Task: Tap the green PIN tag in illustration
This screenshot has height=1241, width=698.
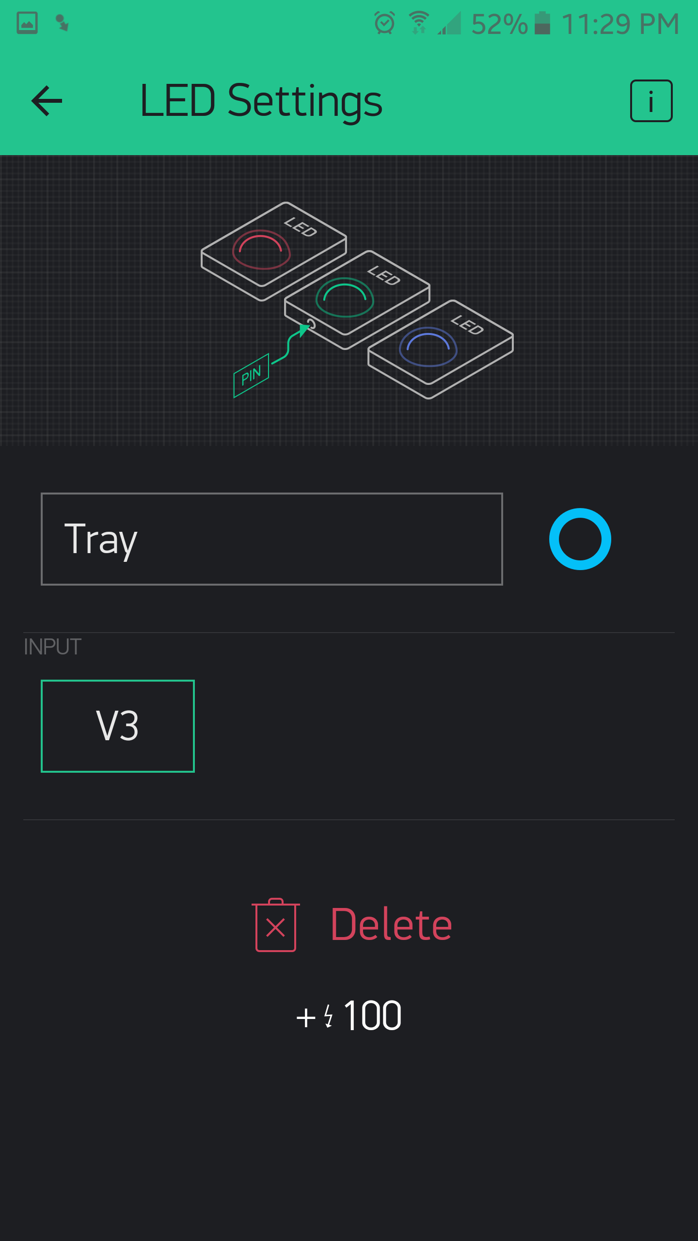Action: (x=251, y=375)
